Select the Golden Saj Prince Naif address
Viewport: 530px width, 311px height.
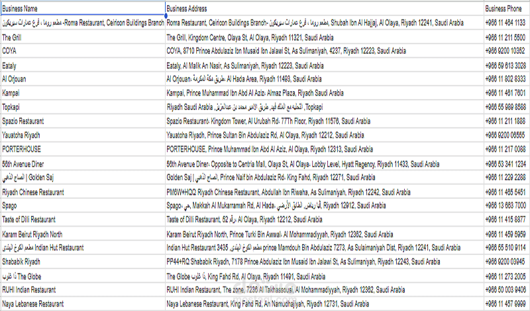point(325,177)
